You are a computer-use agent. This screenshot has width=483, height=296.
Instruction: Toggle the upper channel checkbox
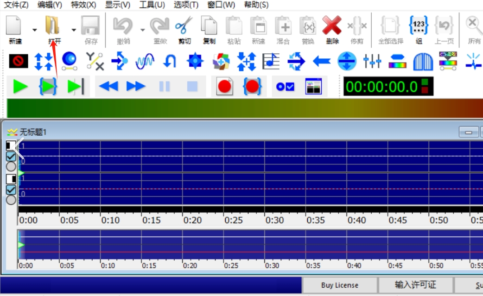[11, 157]
